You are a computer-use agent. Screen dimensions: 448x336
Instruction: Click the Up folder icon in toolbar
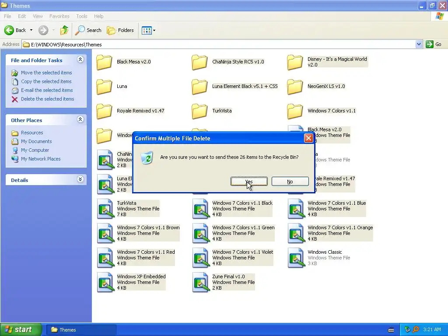[x=64, y=30]
